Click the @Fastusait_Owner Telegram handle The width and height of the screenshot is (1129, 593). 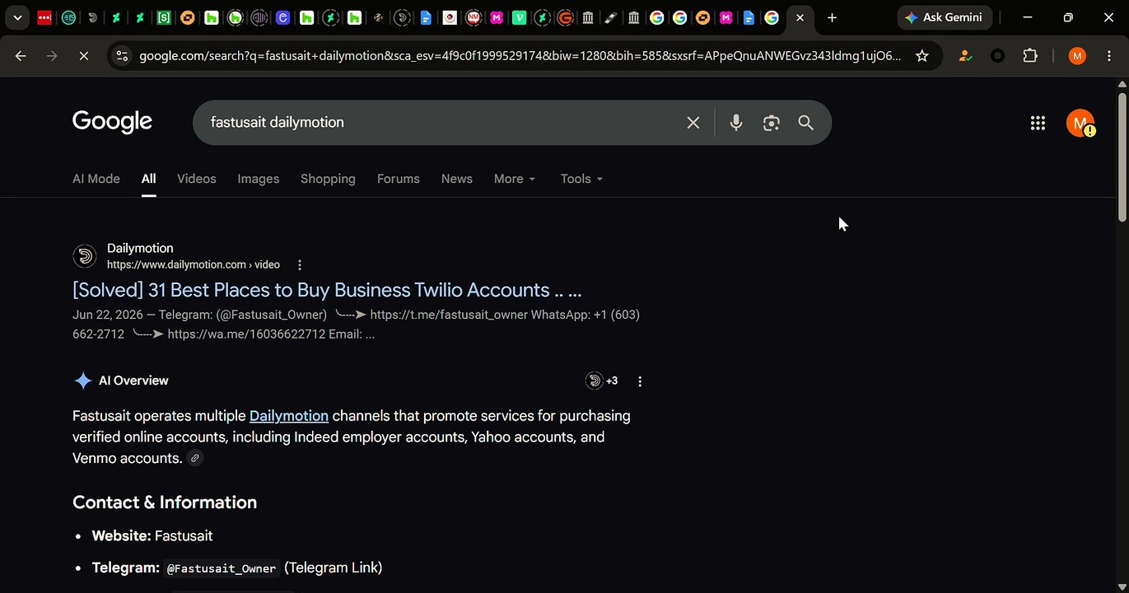(x=222, y=568)
